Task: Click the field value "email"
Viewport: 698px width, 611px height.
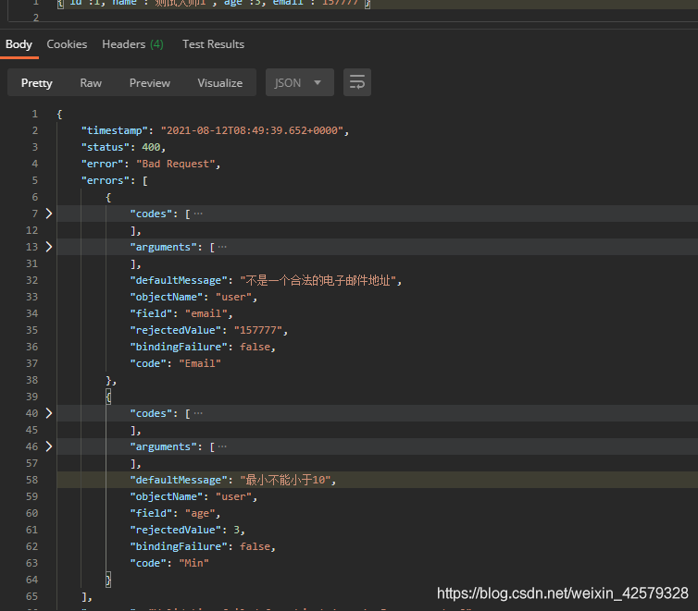Action: [x=206, y=313]
